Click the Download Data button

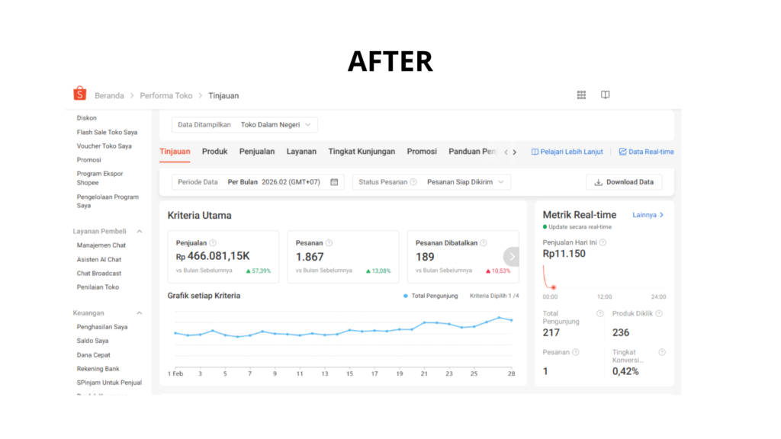click(624, 182)
